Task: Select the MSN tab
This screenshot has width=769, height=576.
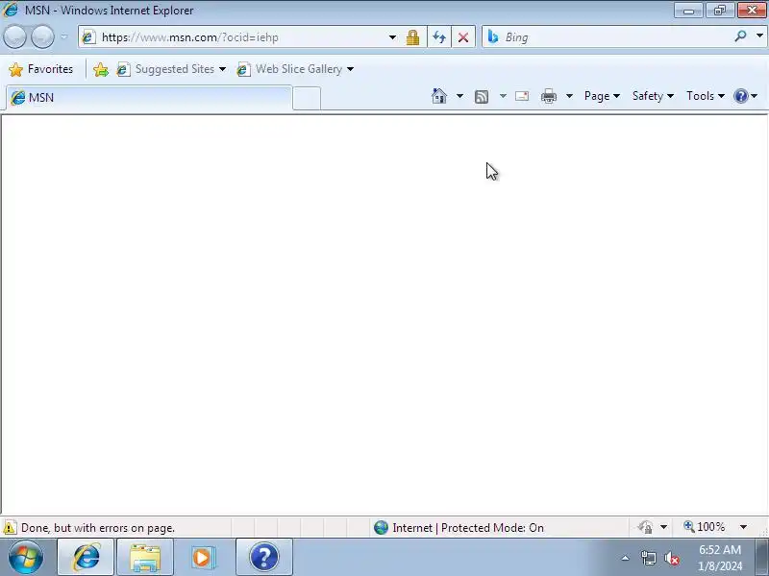Action: pos(149,98)
